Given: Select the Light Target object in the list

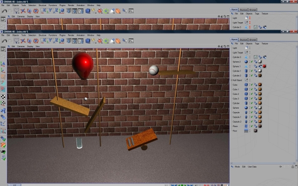Looking at the screenshot, I should click(x=238, y=53).
